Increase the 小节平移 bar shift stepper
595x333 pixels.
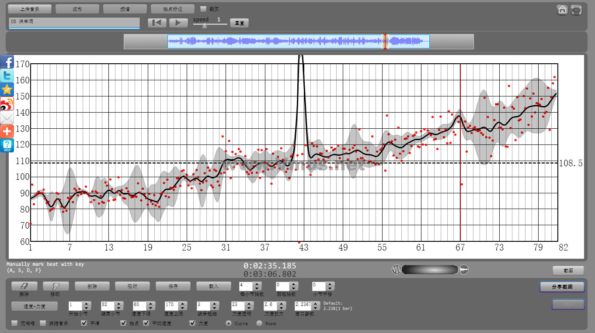pyautogui.click(x=330, y=284)
